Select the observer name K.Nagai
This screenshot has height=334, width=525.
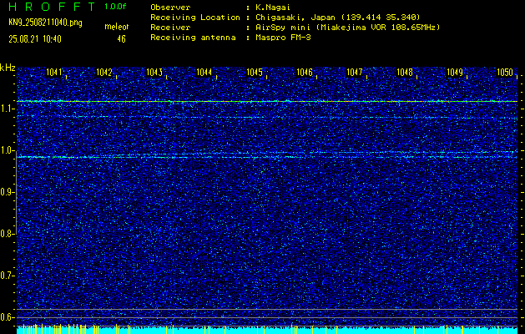[x=271, y=7]
